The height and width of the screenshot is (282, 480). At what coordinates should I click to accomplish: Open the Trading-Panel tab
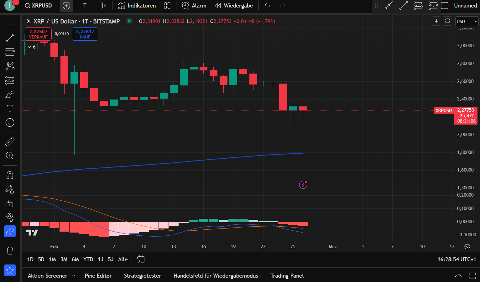coord(287,276)
